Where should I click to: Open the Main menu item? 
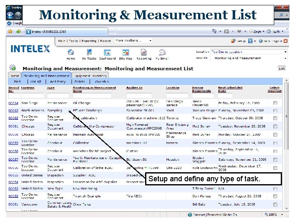[62, 41]
